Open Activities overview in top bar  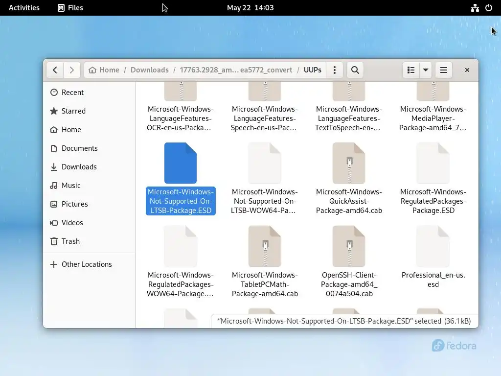click(x=24, y=8)
